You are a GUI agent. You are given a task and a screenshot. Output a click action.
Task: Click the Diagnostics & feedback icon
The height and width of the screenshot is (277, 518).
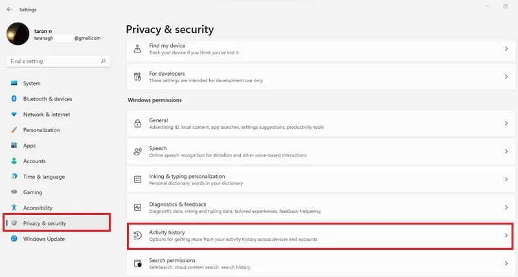[137, 207]
